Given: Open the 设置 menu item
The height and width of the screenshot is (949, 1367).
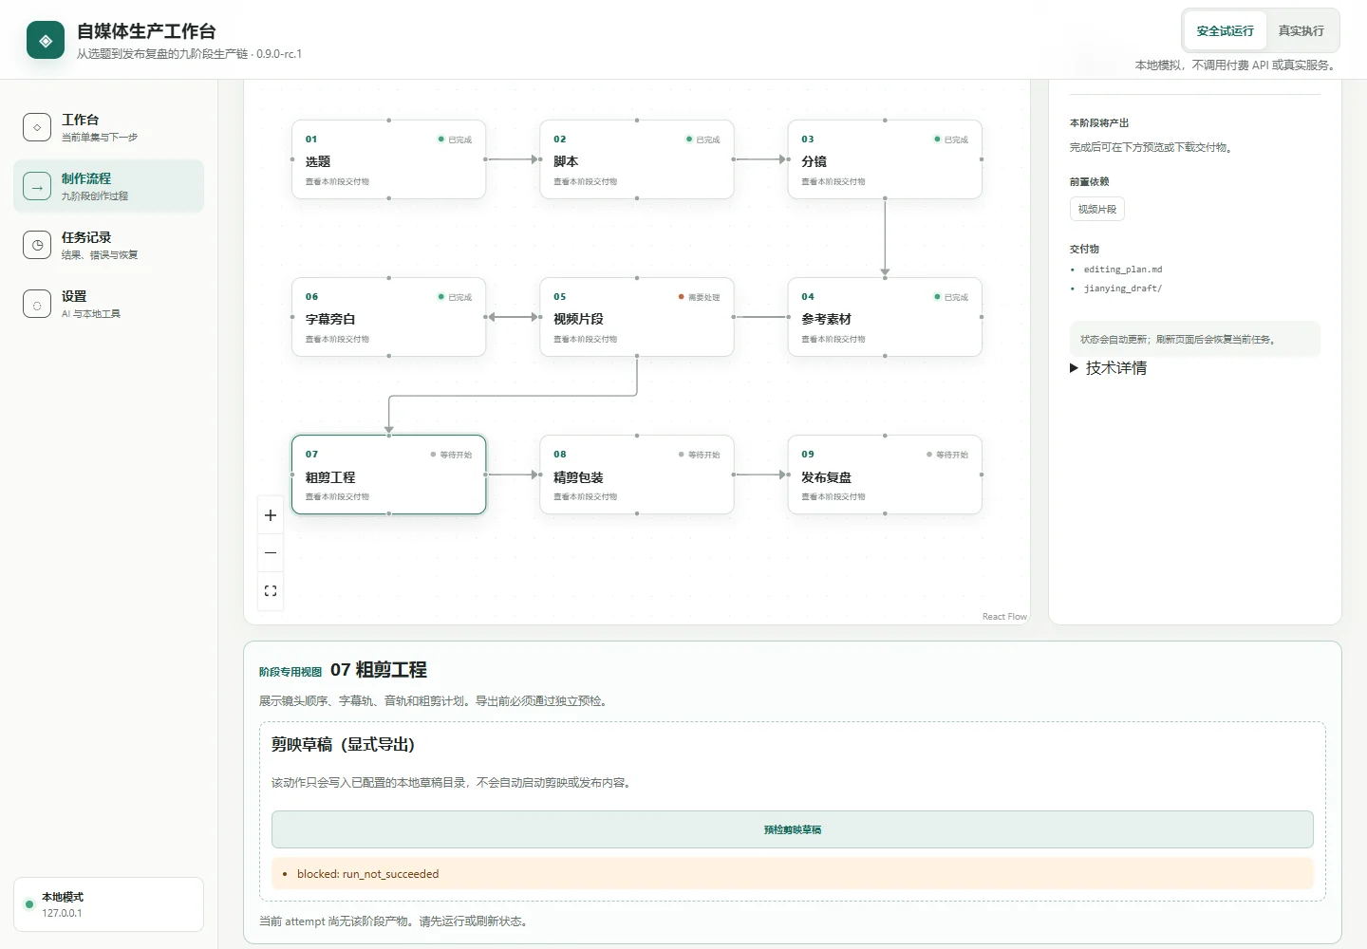Looking at the screenshot, I should [x=109, y=304].
